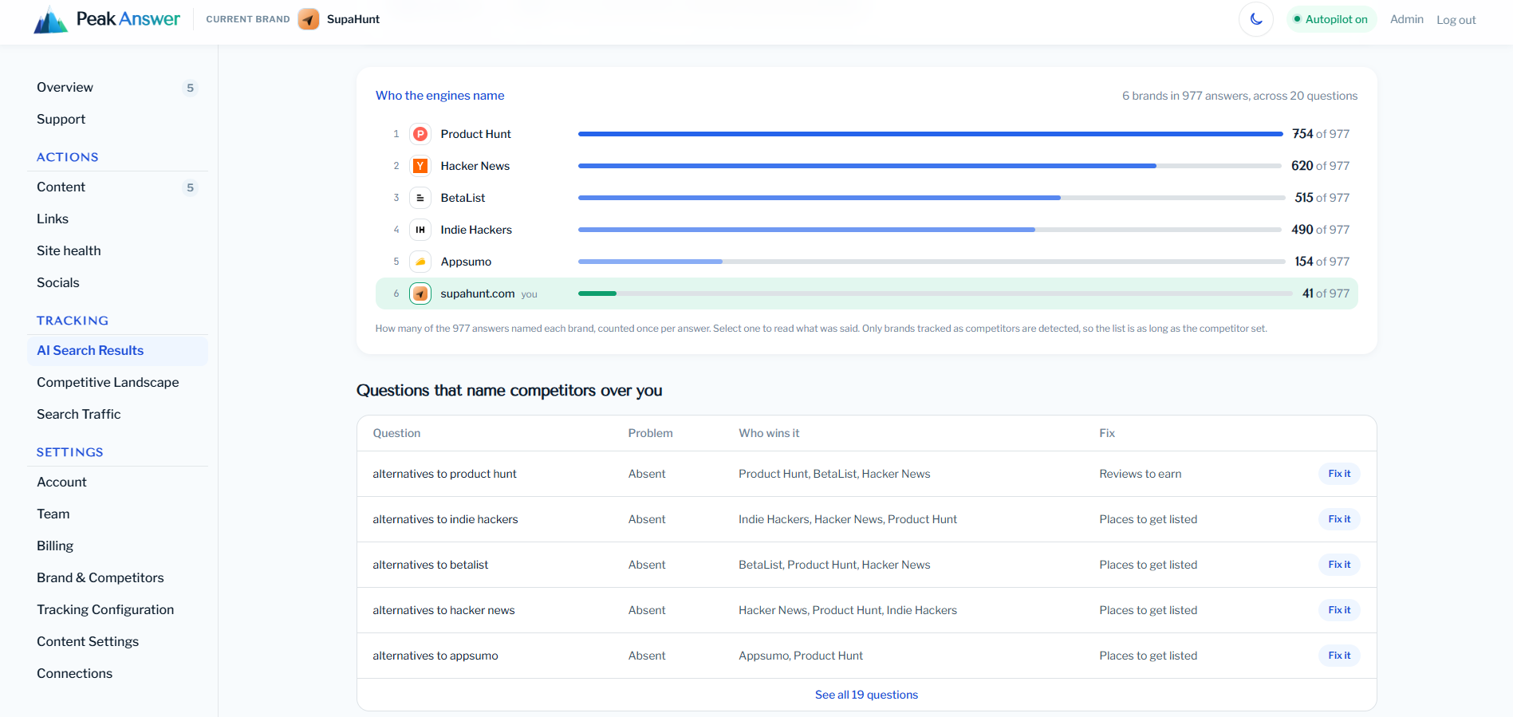Click the alternatives to product hunt question
This screenshot has height=717, width=1513.
[x=444, y=474]
